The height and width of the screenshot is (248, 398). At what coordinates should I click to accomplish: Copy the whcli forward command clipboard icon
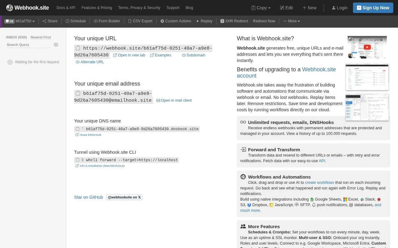pyautogui.click(x=78, y=160)
